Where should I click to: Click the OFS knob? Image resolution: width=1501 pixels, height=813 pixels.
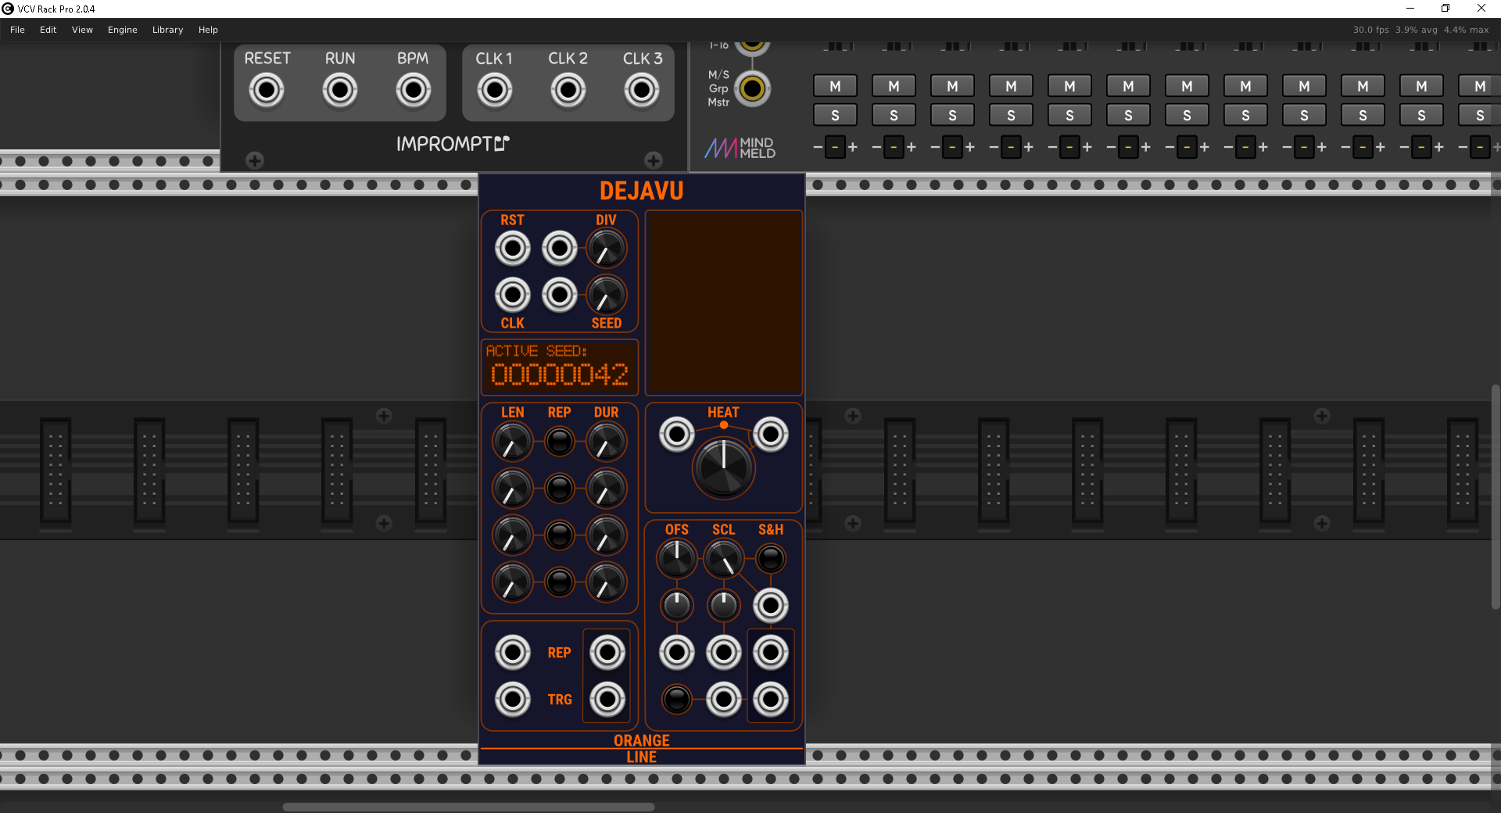click(677, 558)
